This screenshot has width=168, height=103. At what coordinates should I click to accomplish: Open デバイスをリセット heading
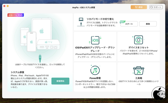pos(139,47)
